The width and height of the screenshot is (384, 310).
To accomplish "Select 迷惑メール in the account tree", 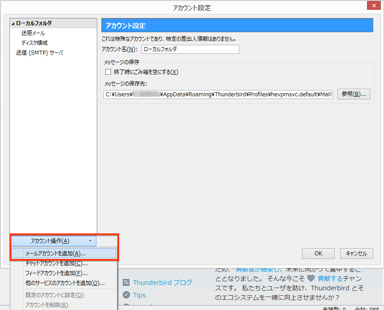I will [x=33, y=33].
